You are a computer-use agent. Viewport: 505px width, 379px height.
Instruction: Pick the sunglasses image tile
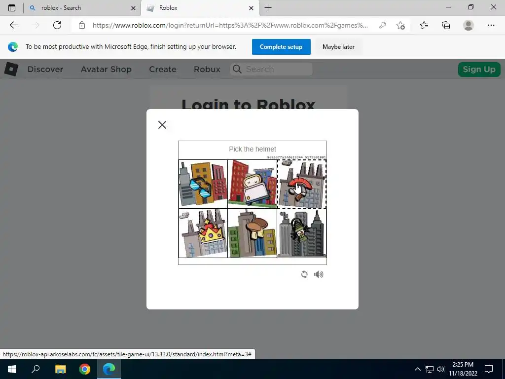pos(203,184)
